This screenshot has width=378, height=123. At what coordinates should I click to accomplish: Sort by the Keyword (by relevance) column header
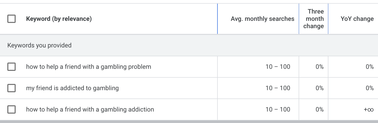coord(59,19)
